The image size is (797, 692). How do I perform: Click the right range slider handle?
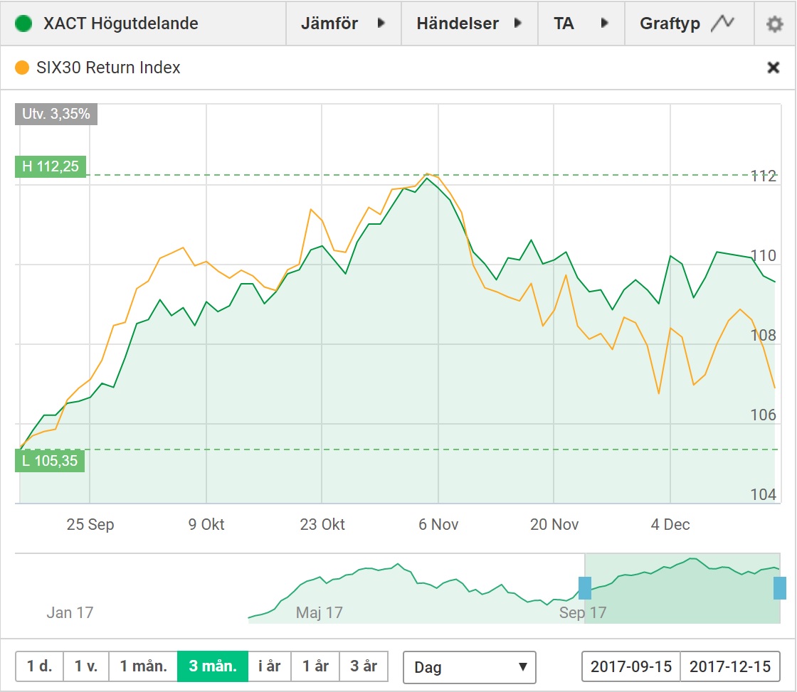click(x=780, y=588)
